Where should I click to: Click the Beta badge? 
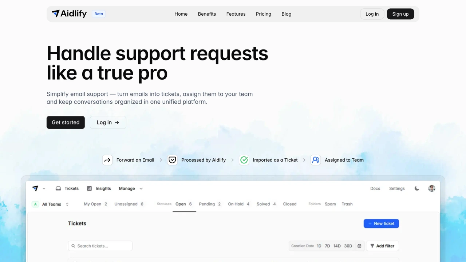point(99,14)
